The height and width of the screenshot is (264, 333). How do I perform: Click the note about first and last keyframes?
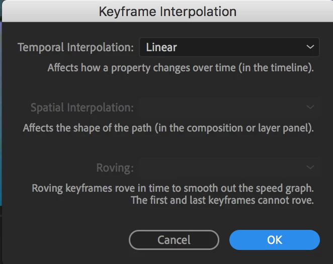tap(222, 200)
